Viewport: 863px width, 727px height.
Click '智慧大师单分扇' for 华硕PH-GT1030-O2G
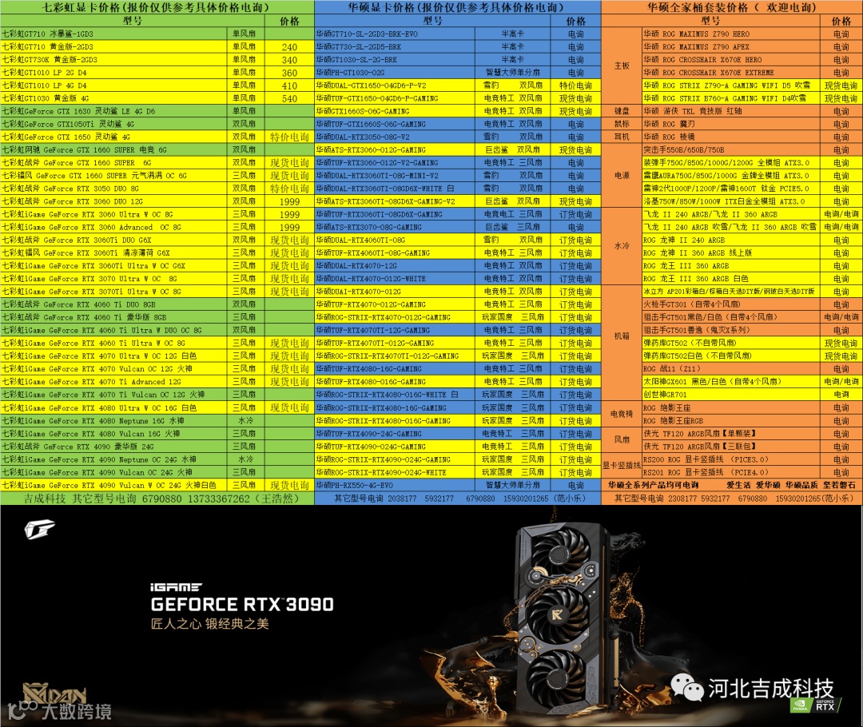pos(513,73)
